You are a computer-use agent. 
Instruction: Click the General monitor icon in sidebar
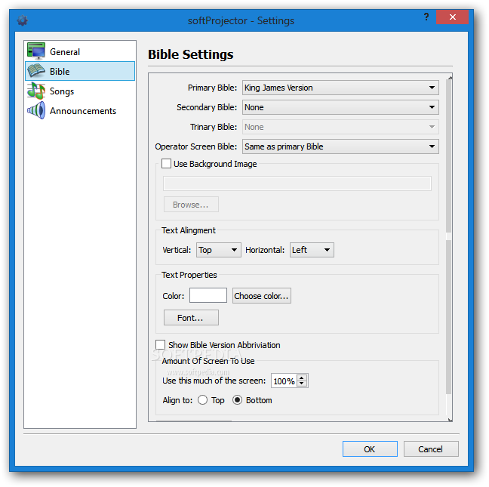tap(36, 51)
